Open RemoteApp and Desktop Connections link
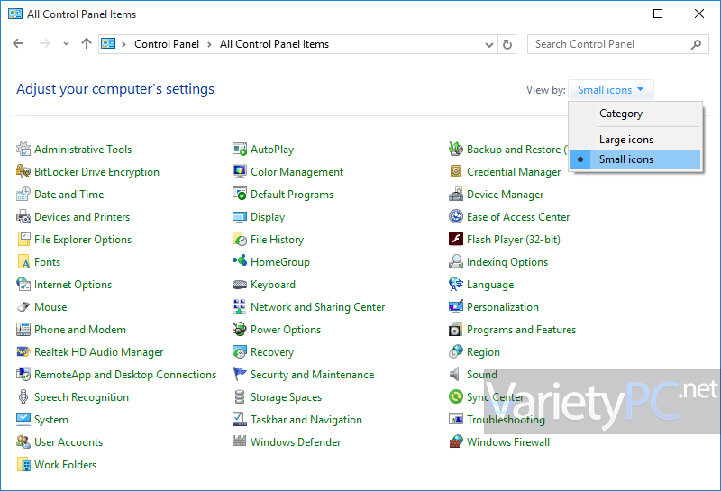The image size is (721, 491). (x=125, y=374)
